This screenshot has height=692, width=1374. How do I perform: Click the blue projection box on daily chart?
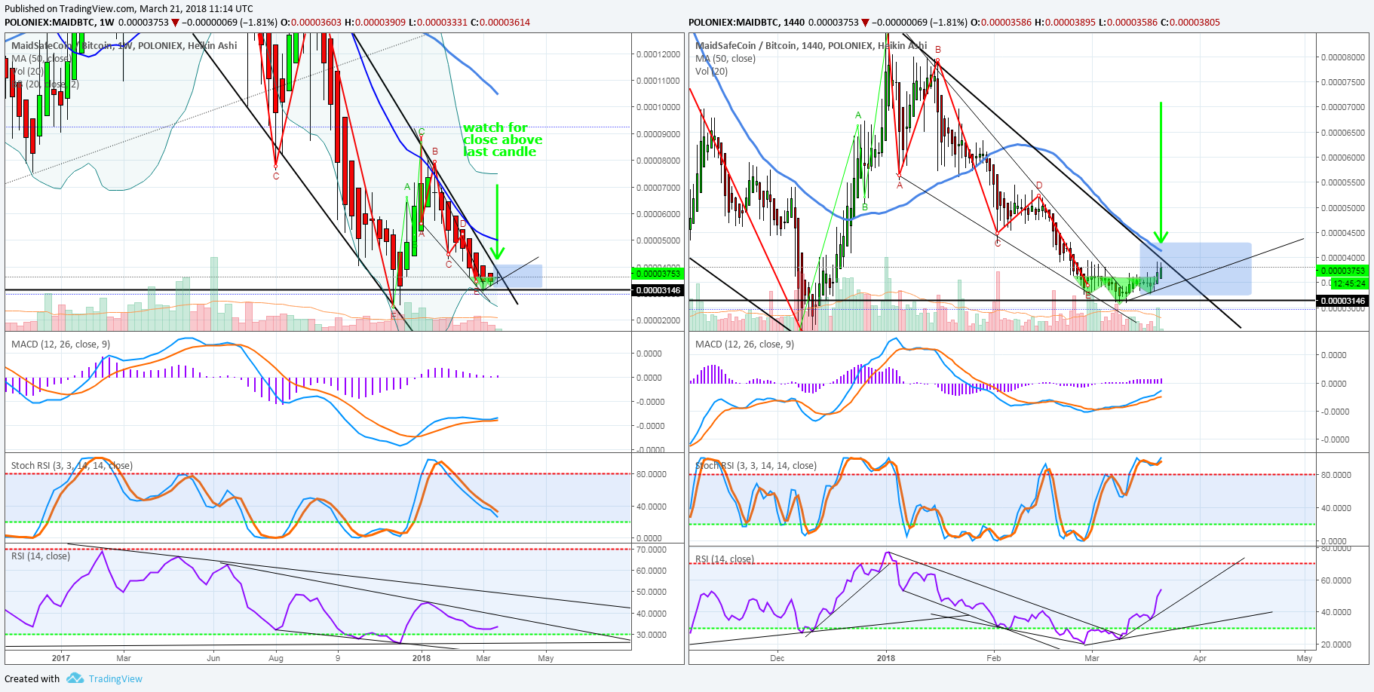[x=1195, y=268]
